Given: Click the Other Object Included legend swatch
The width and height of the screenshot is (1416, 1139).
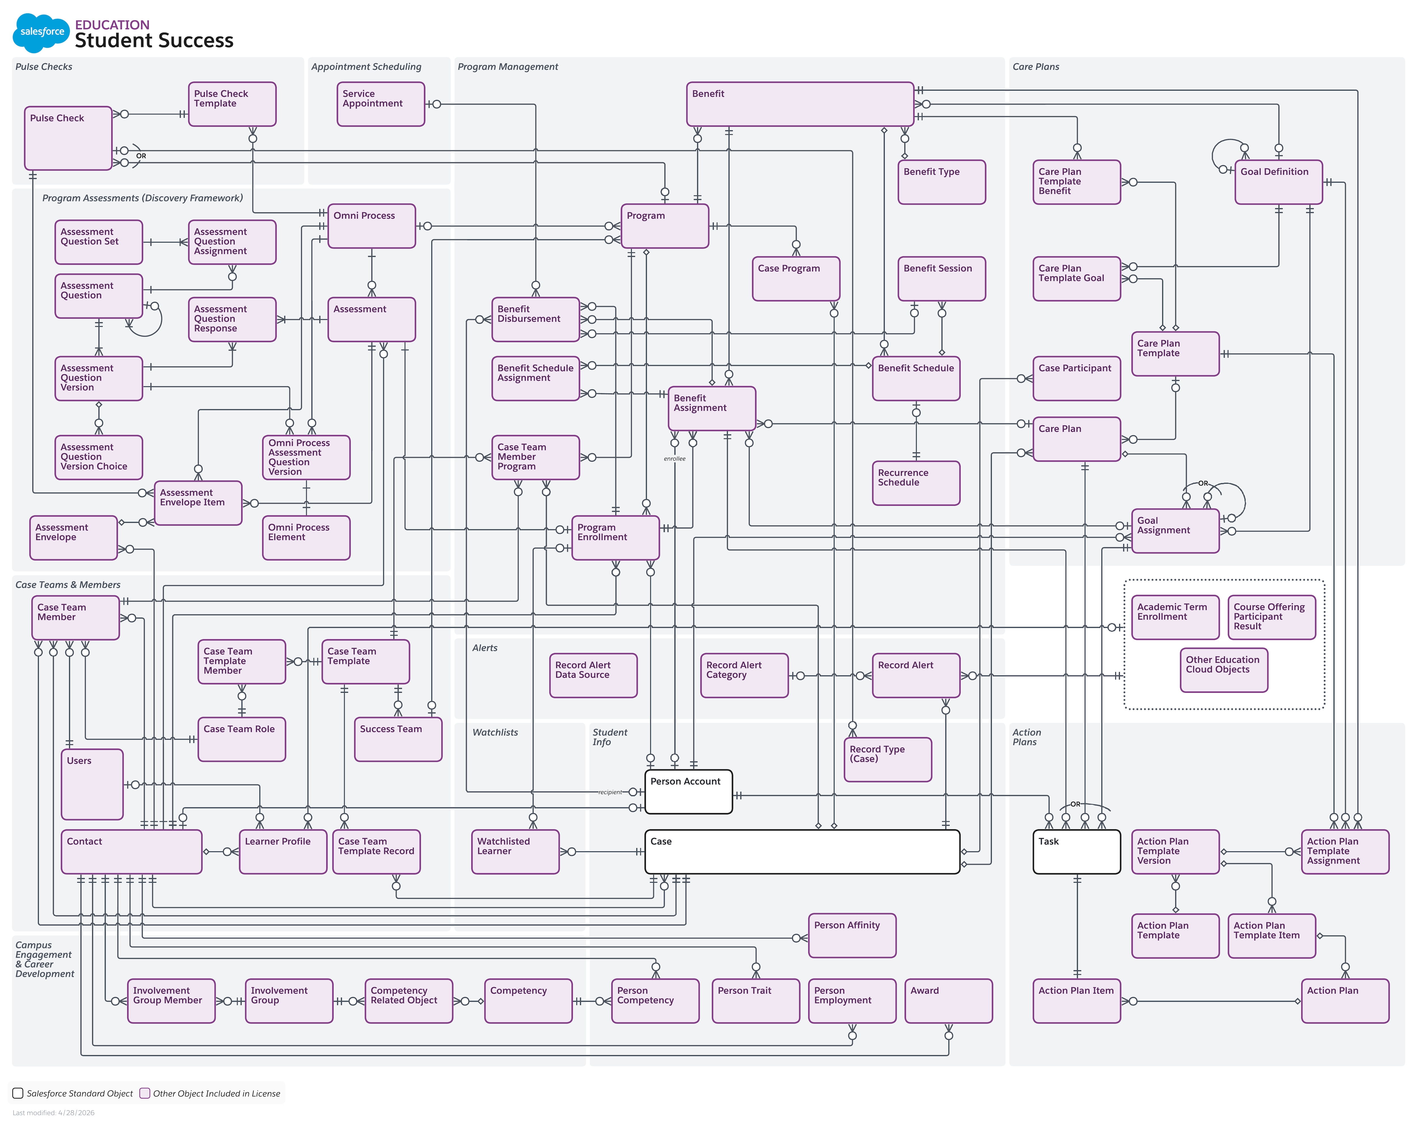Looking at the screenshot, I should 144,1093.
